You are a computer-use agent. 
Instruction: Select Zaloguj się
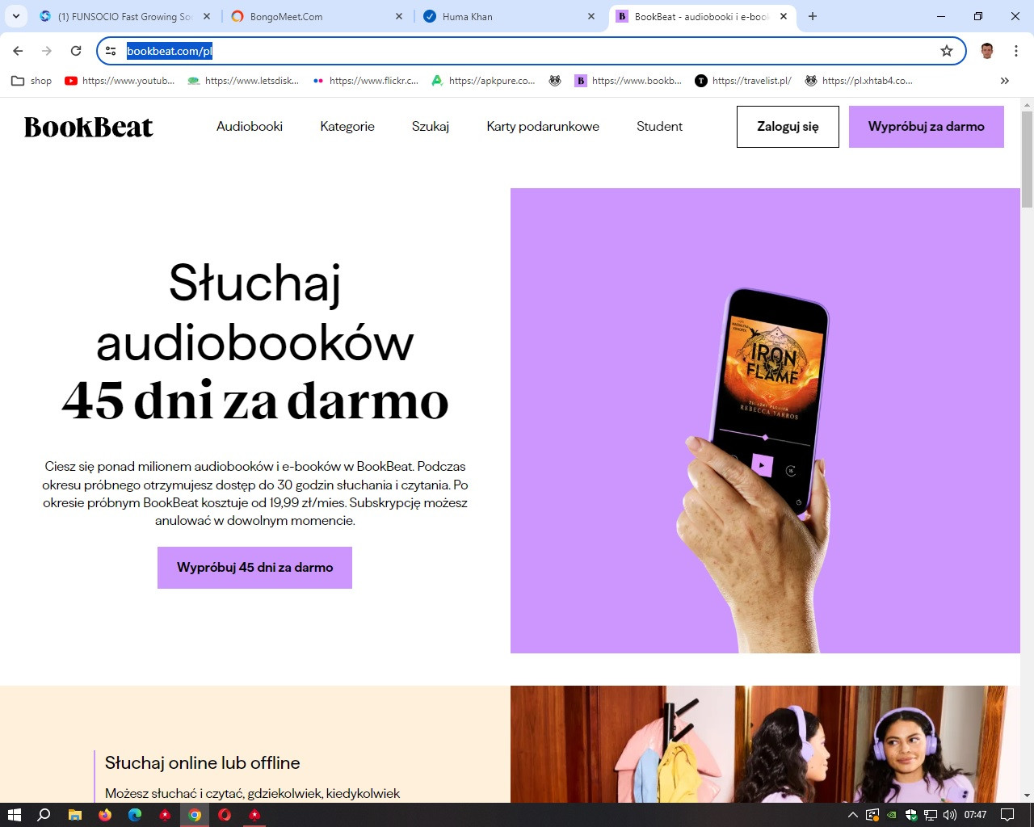pyautogui.click(x=788, y=126)
